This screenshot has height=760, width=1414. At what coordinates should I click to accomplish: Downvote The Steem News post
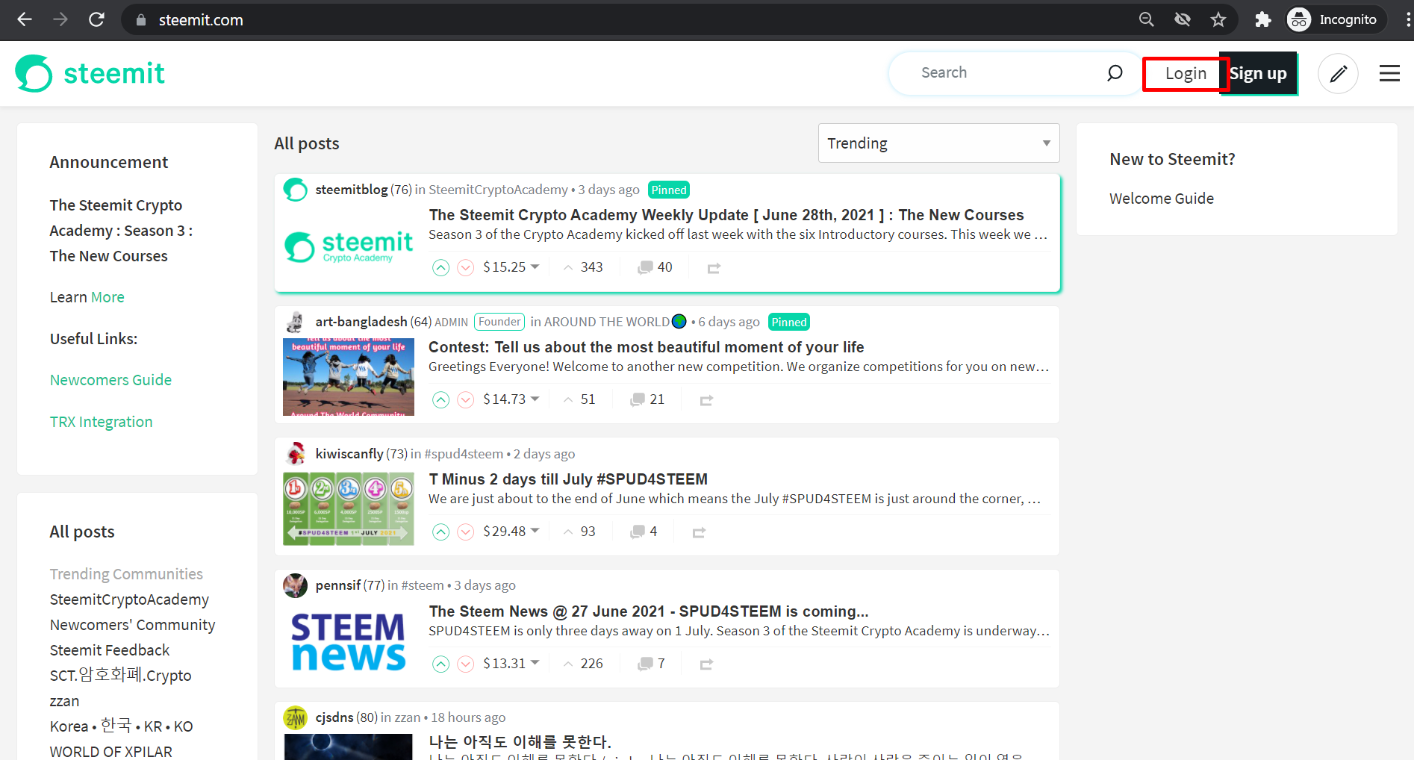click(x=466, y=664)
